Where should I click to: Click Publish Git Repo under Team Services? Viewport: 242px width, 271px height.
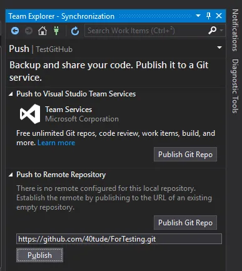point(185,155)
